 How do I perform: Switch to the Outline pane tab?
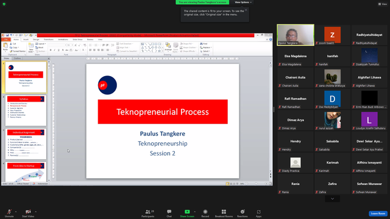(17, 58)
